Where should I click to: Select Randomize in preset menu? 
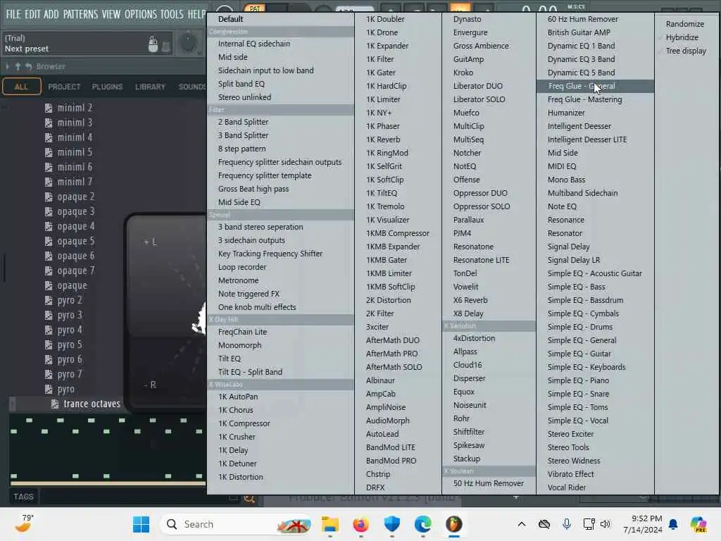pos(684,24)
